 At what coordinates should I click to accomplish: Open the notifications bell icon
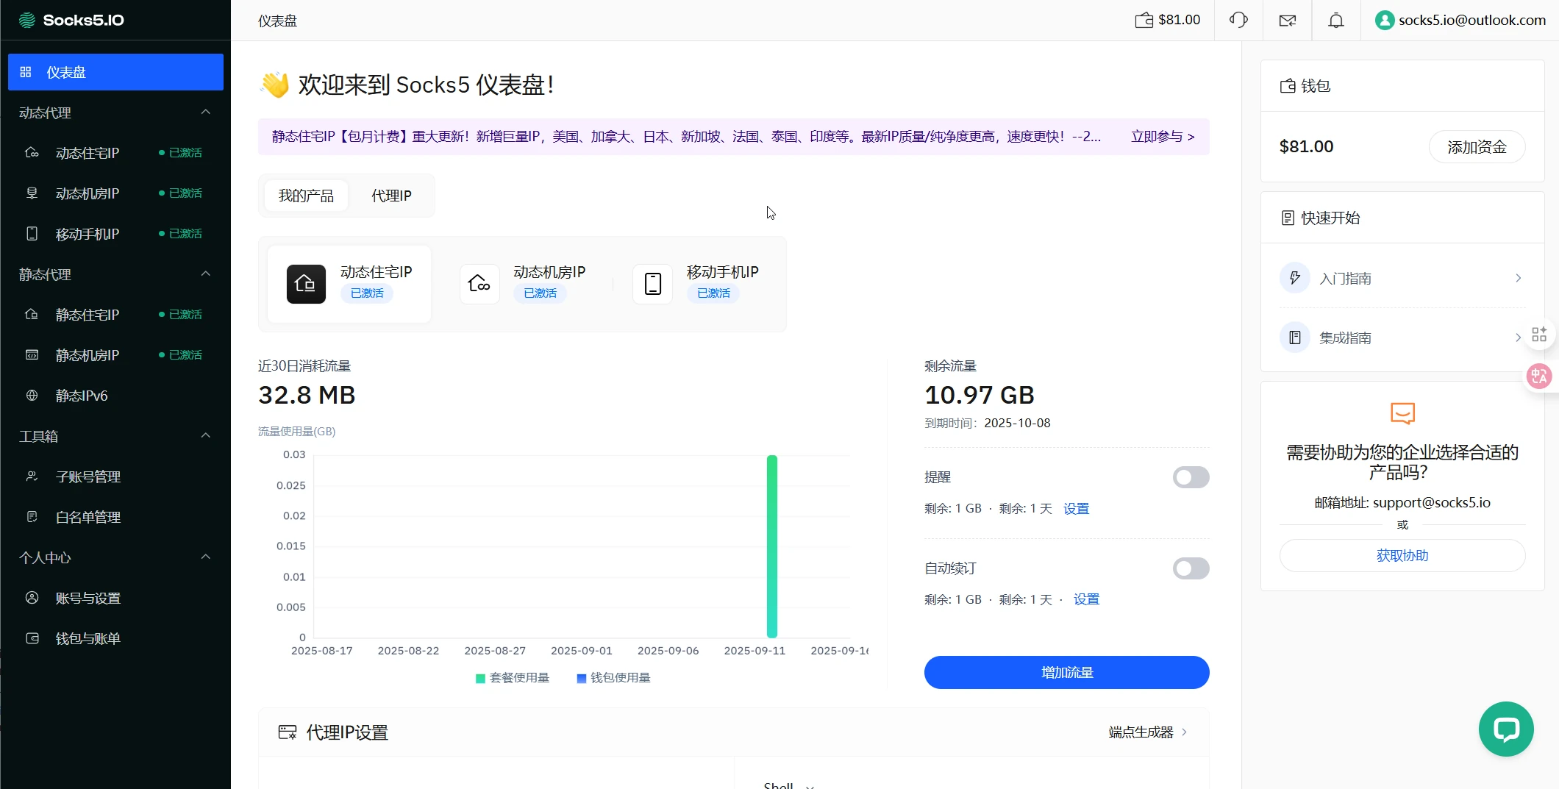point(1336,20)
